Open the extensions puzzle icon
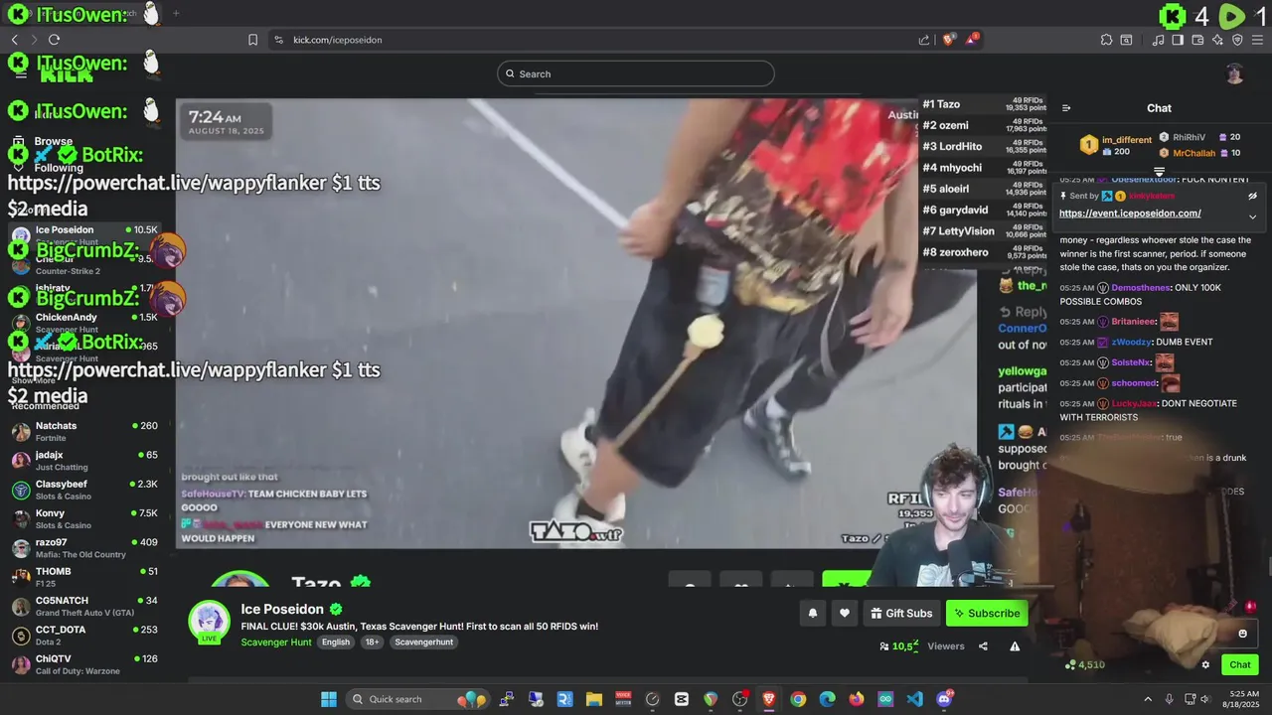Screen dimensions: 1272x715 pos(1106,40)
